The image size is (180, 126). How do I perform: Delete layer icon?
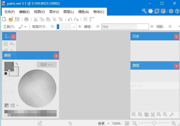tap(140, 114)
